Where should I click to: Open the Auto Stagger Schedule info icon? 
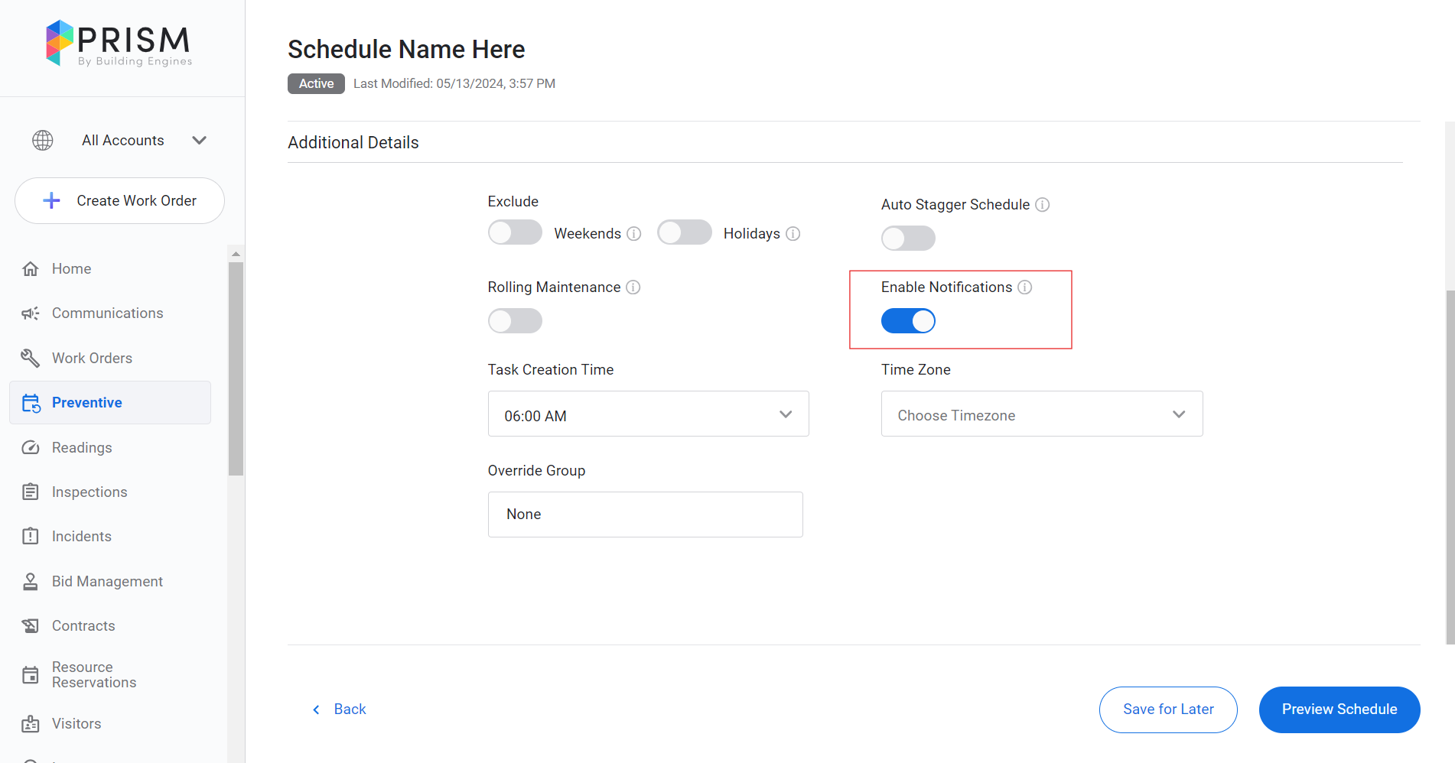pos(1043,204)
